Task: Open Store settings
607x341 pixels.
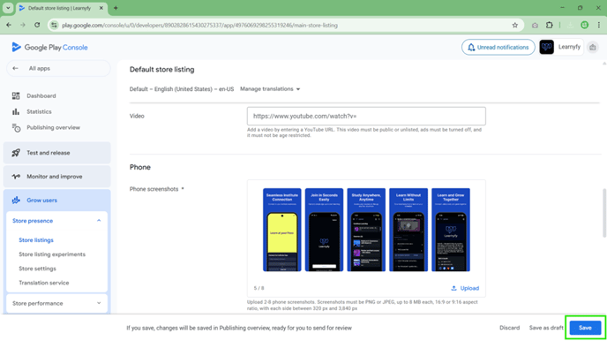Action: [x=37, y=269]
